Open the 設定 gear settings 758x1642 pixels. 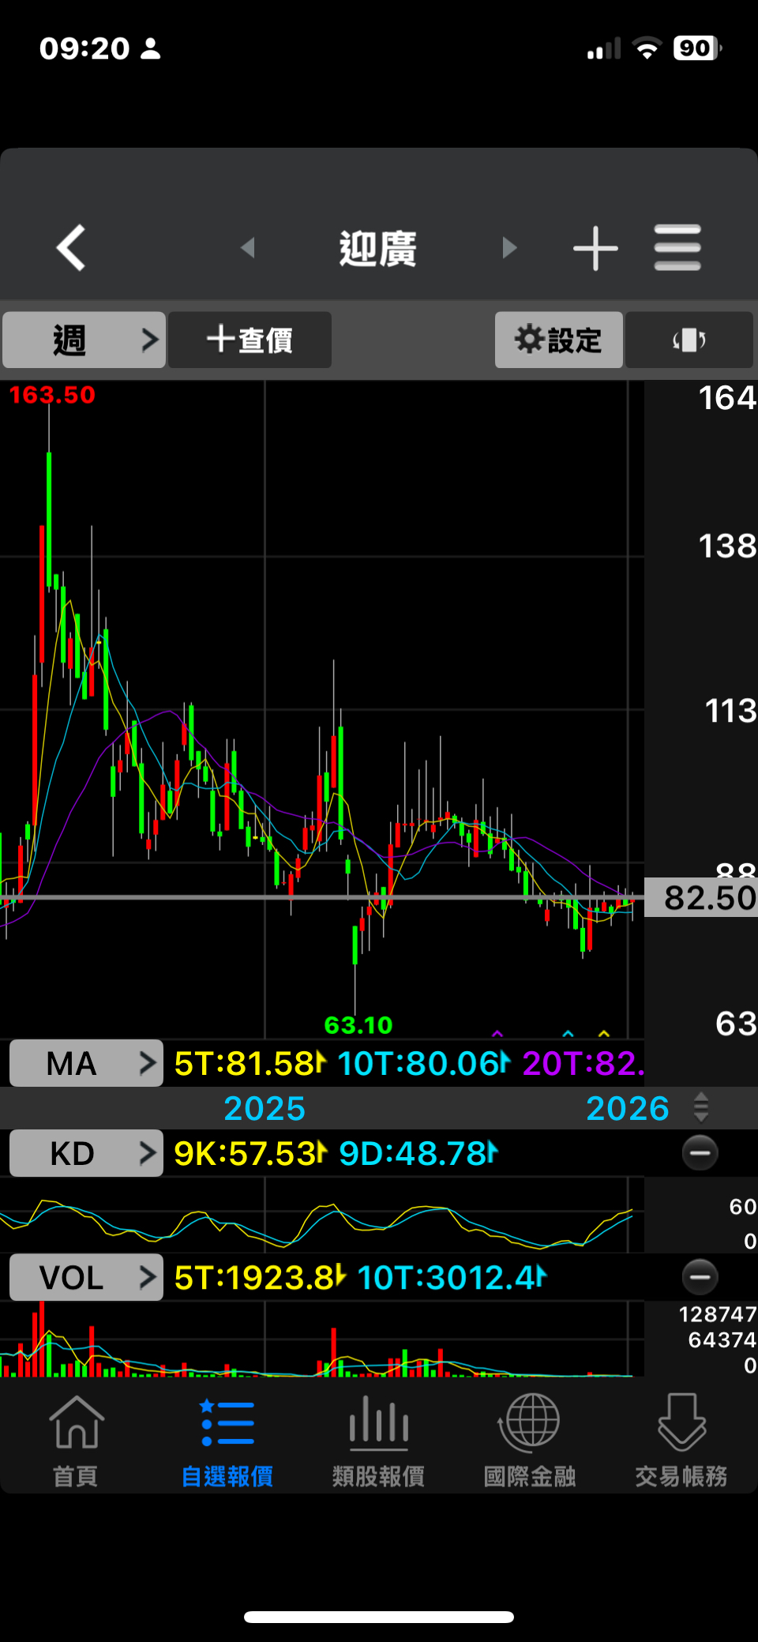tap(559, 340)
